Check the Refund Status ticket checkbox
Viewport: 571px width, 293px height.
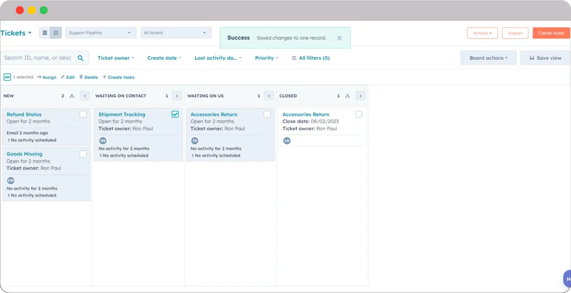click(x=83, y=114)
